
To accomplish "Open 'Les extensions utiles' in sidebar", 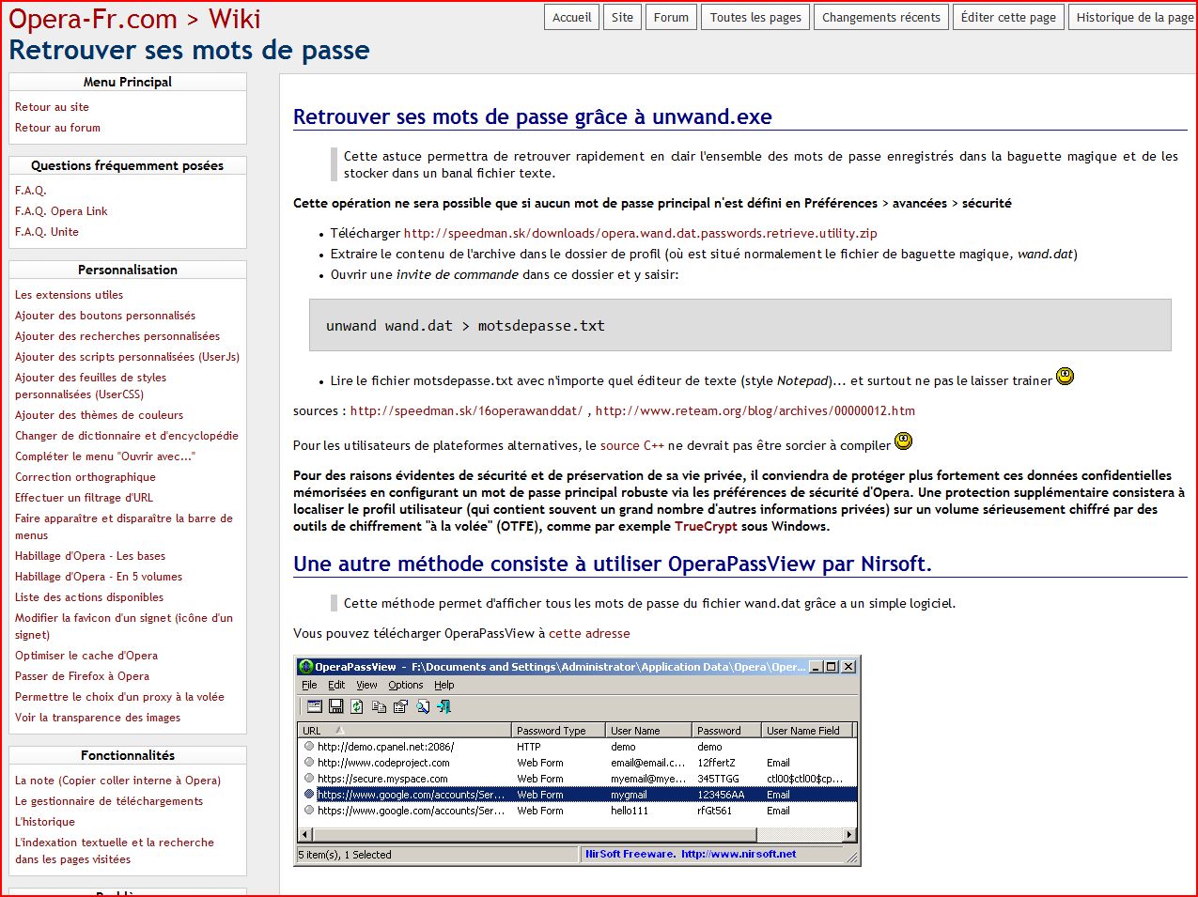I will coord(69,295).
